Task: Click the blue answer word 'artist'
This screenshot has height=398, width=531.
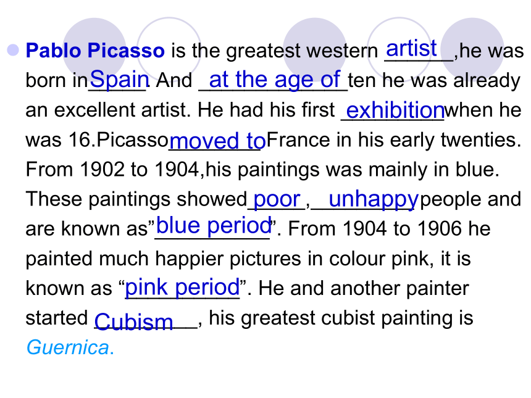Action: click(x=411, y=48)
